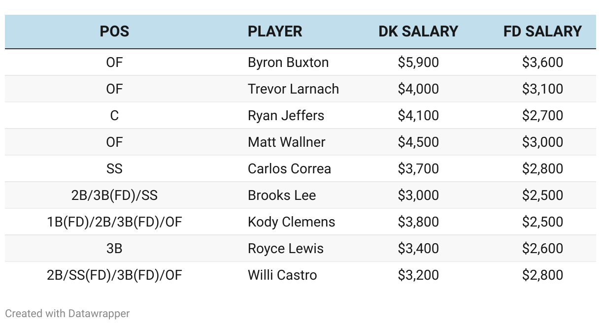Select the Byron Buxton player name
This screenshot has width=601, height=325.
tap(288, 63)
